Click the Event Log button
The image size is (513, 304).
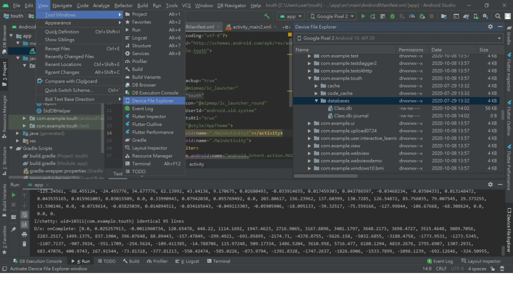440,261
